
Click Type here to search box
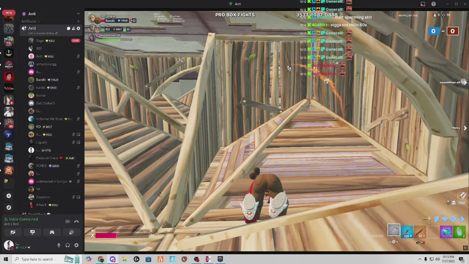pos(47,259)
